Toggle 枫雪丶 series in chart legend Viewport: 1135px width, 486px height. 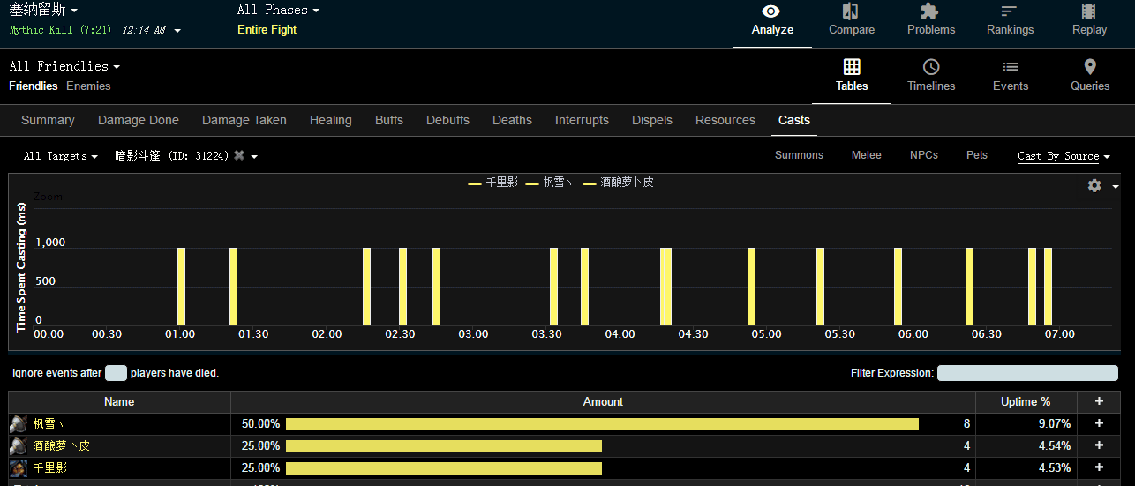coord(550,183)
